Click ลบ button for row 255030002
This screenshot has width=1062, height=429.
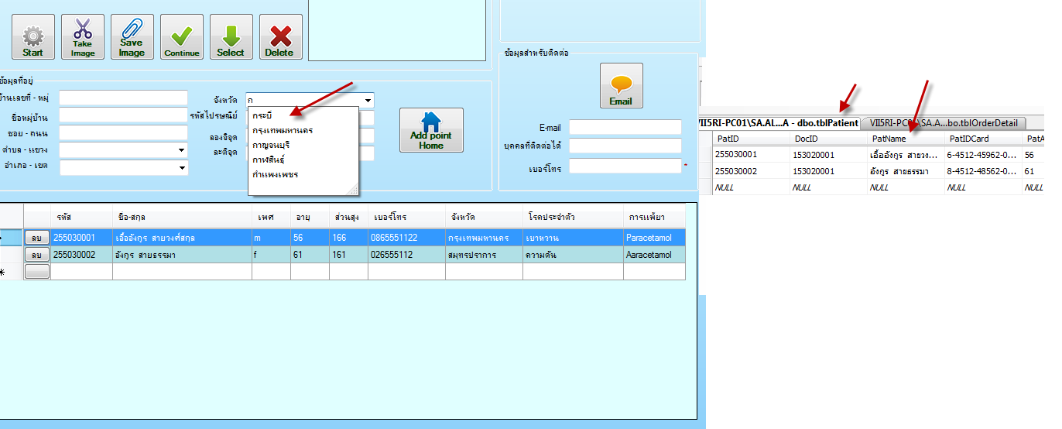pyautogui.click(x=36, y=255)
